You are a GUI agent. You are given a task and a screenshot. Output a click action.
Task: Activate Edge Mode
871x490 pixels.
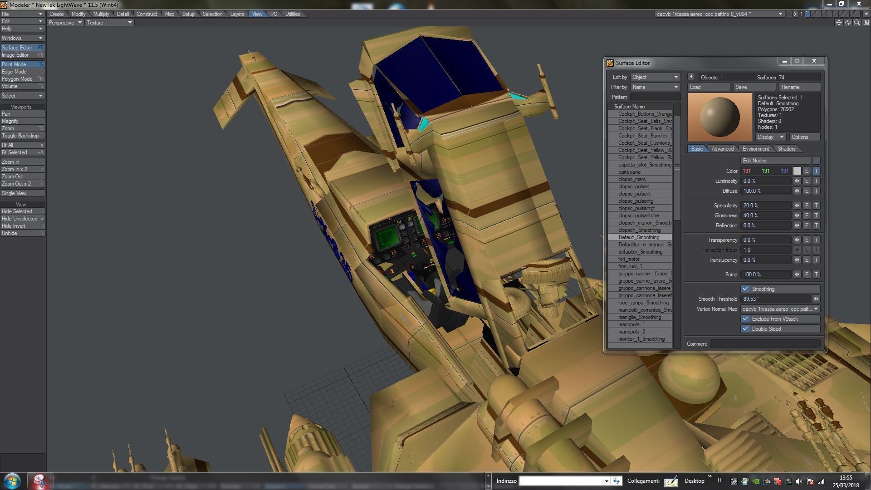[22, 72]
